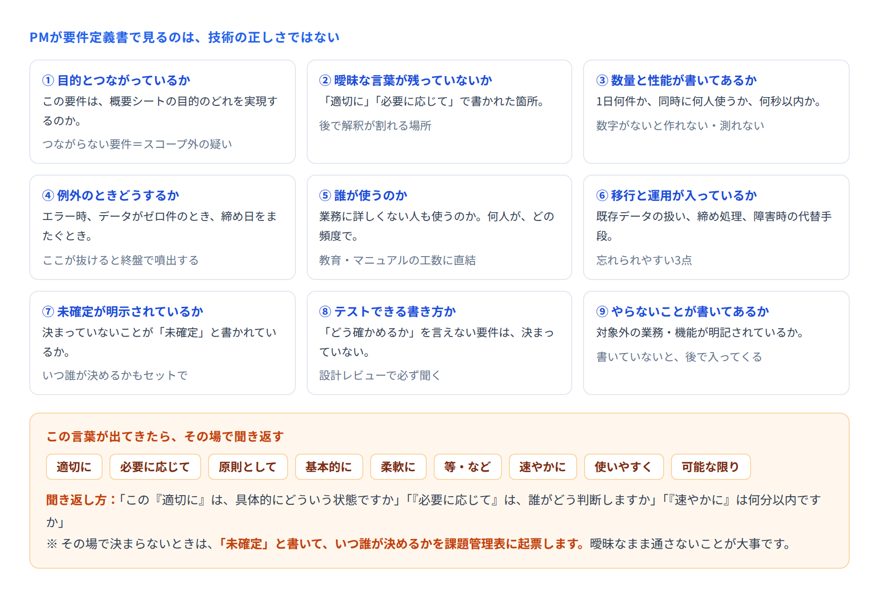The height and width of the screenshot is (598, 879).
Task: Click the 原則として tag chip
Action: pos(248,467)
